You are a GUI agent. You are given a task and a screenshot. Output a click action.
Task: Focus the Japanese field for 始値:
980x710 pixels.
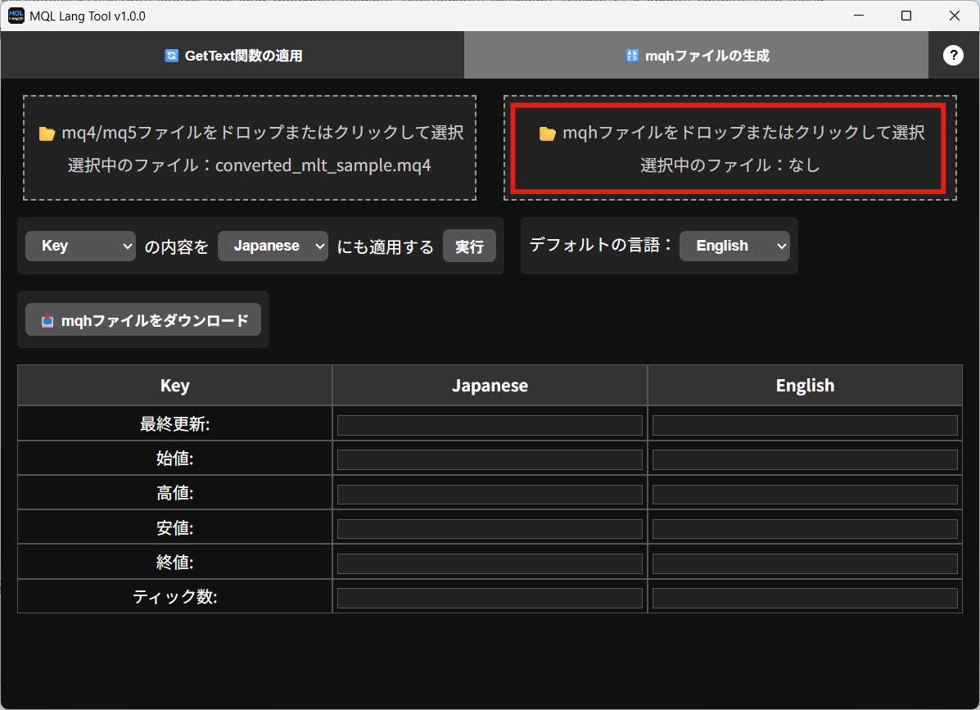click(490, 459)
